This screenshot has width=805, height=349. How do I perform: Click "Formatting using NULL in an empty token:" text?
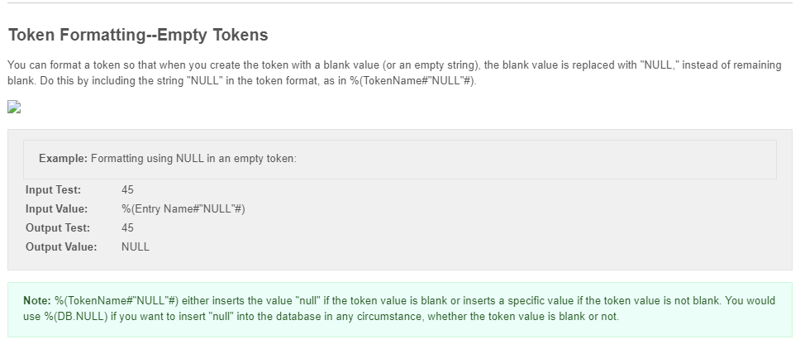coord(193,158)
